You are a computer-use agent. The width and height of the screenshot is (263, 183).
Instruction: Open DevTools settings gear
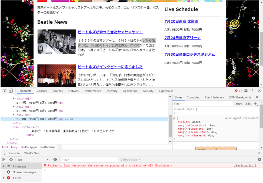246,91
